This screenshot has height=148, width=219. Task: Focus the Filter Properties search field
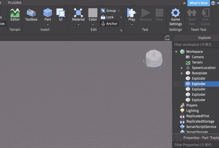196,145
